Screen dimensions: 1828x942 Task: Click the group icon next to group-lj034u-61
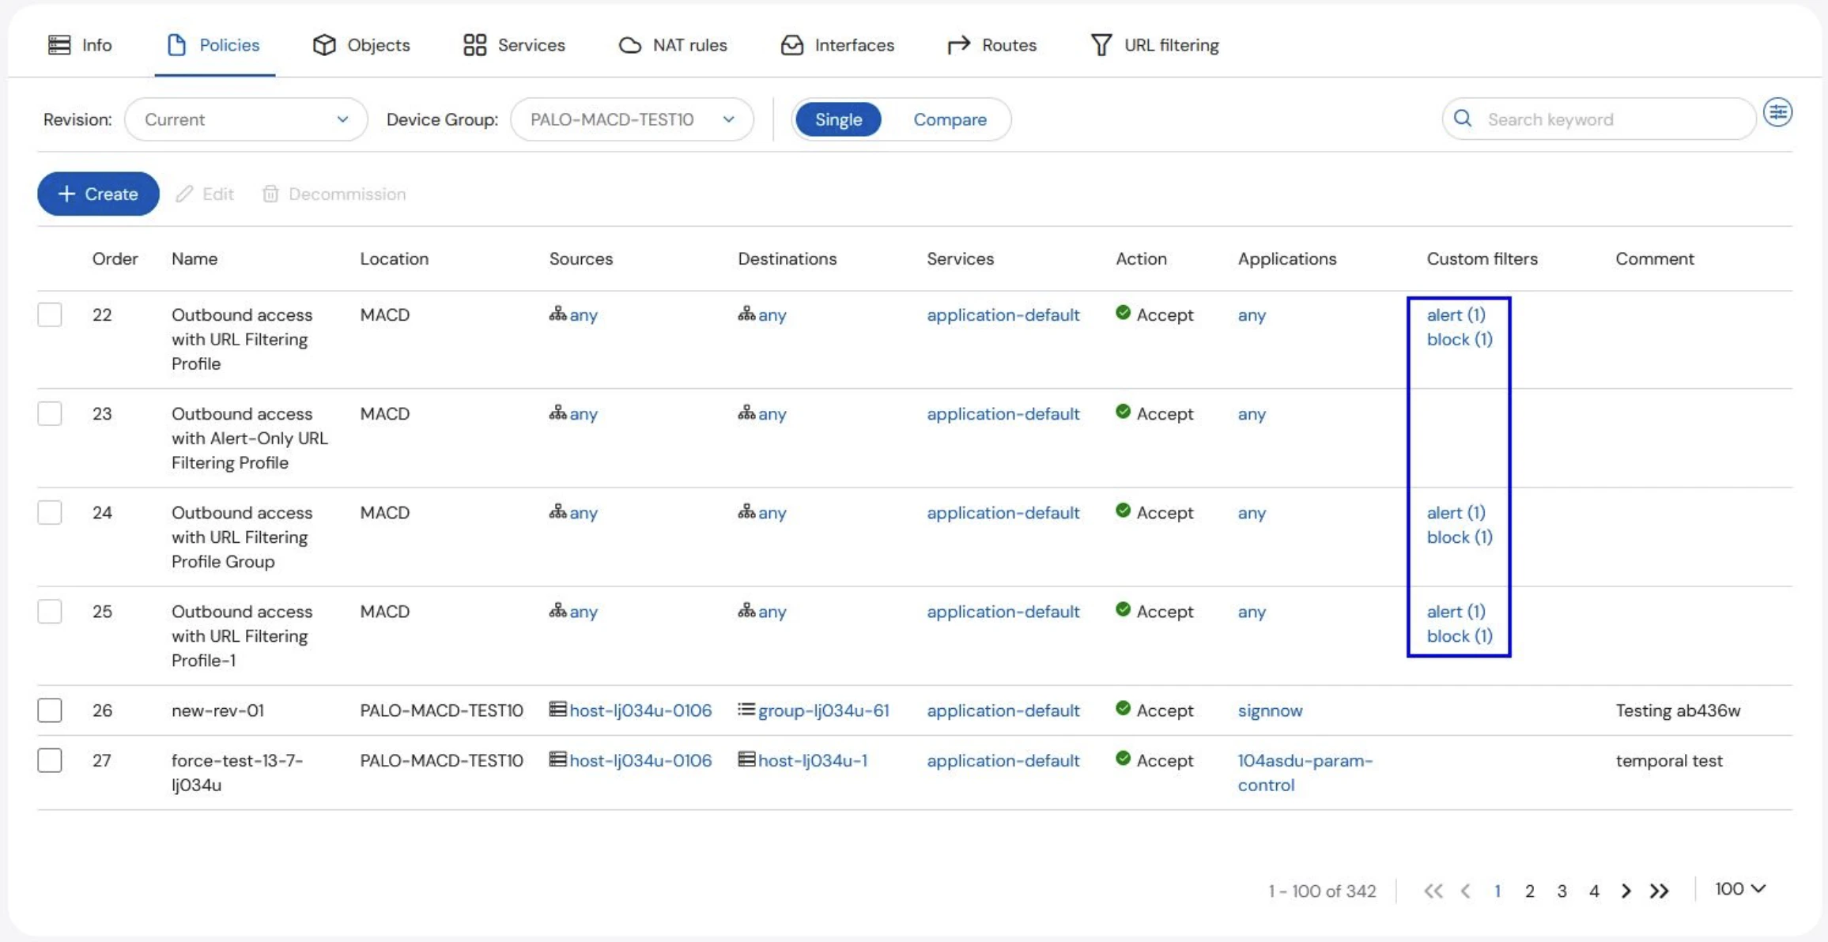coord(746,710)
